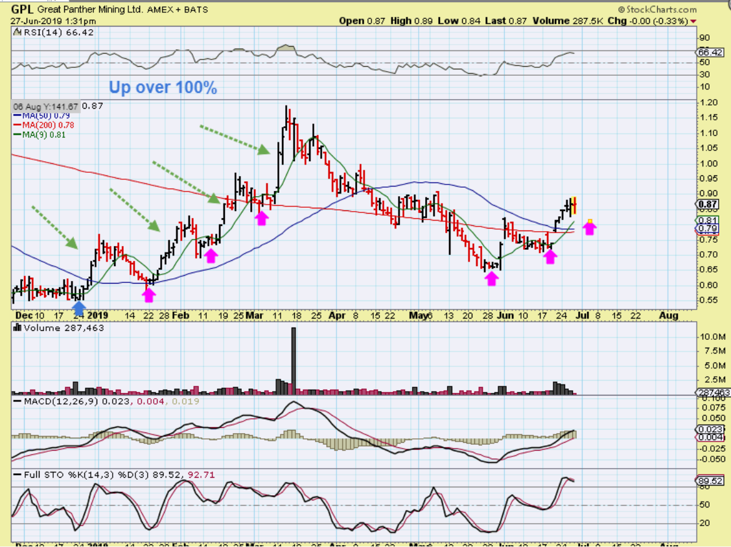Click the 90 RSI axis label

[x=704, y=39]
